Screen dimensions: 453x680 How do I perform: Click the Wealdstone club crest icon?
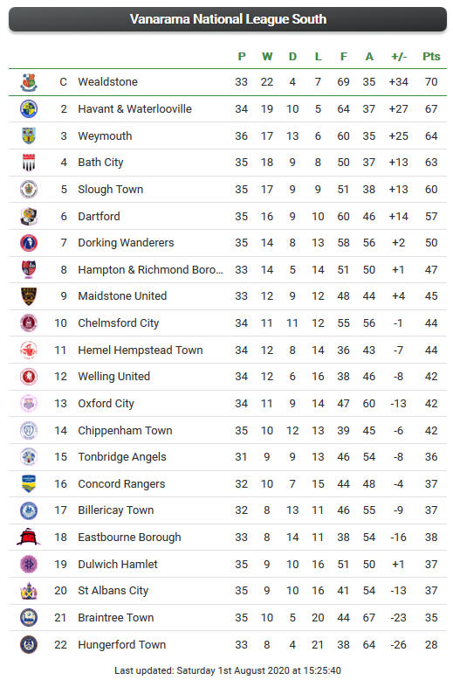coord(29,82)
